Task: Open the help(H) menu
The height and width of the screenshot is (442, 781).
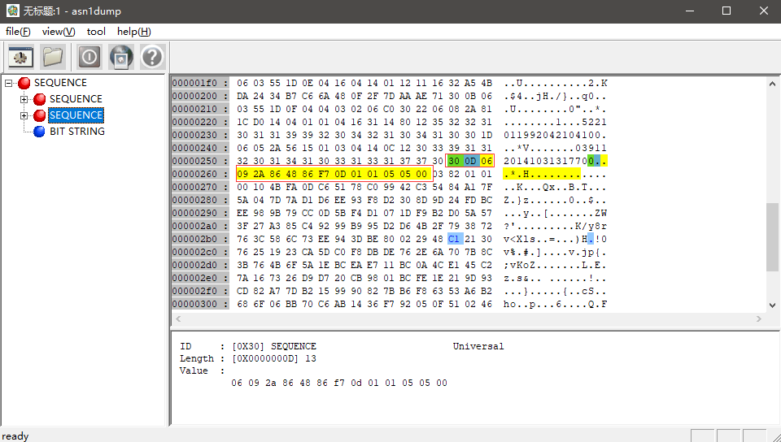Action: 134,32
